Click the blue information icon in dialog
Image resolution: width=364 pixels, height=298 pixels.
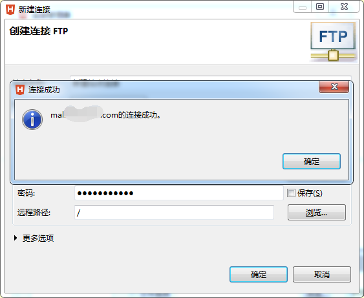(32, 120)
